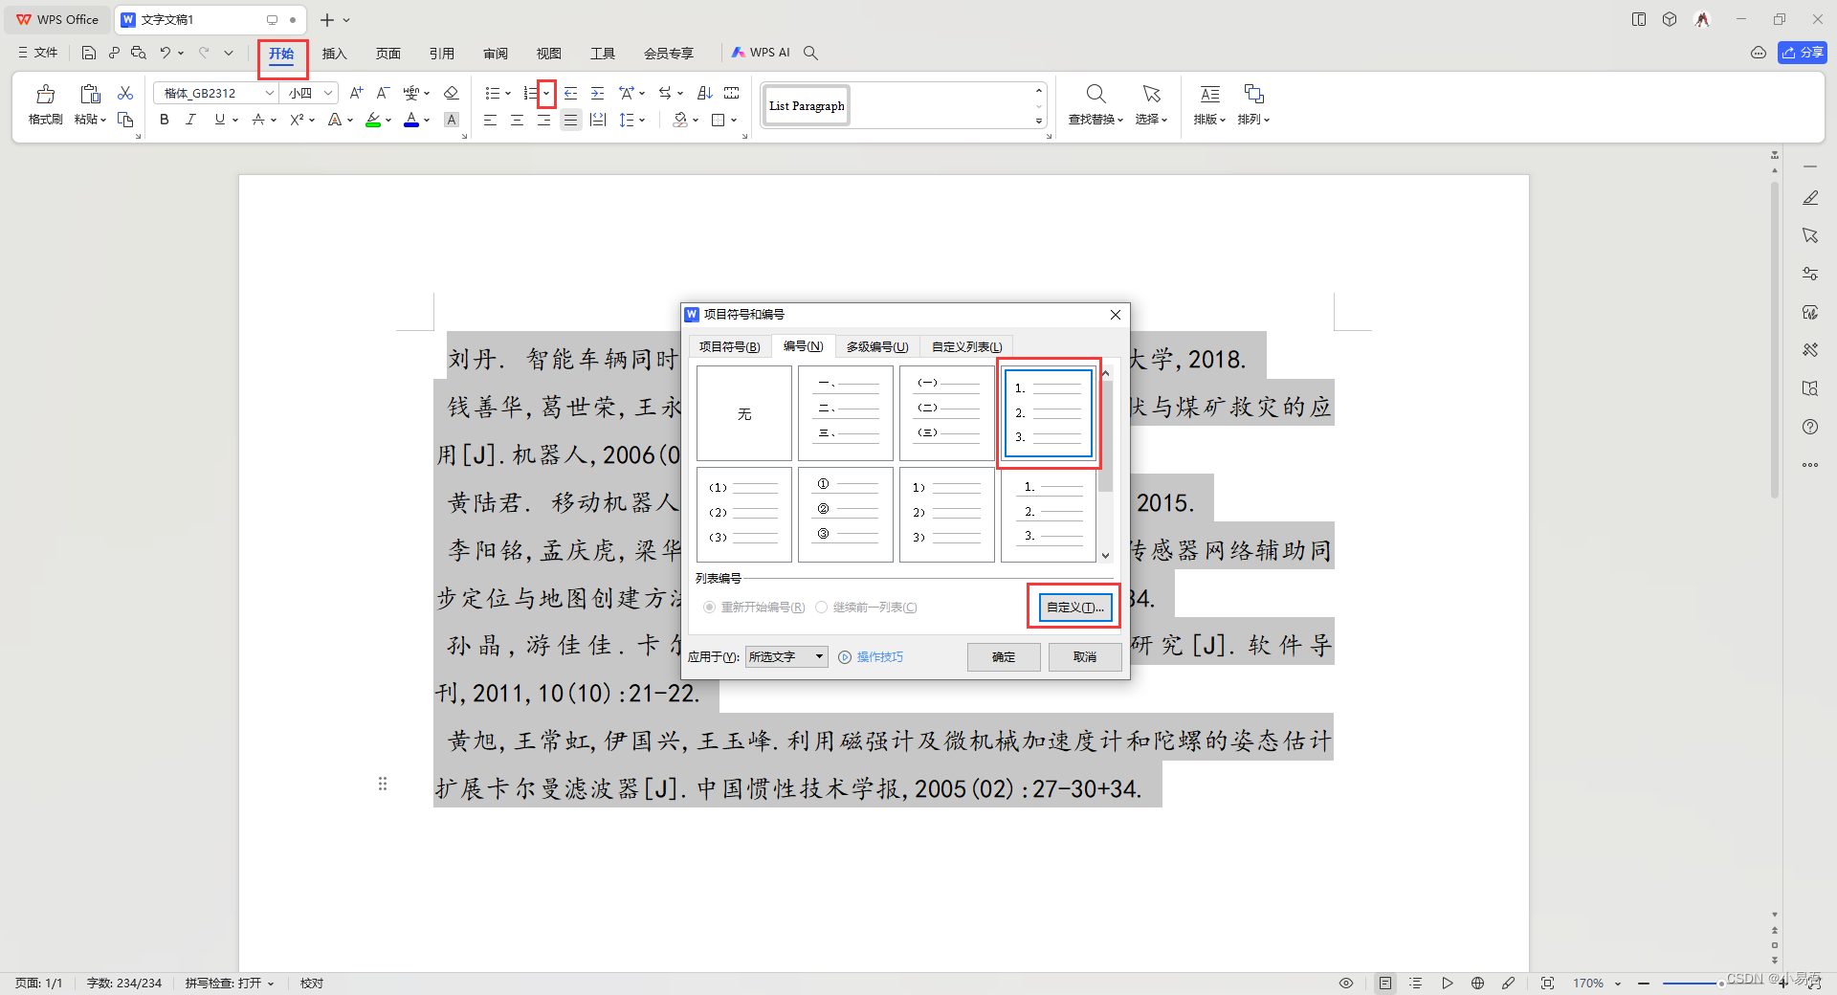Click the decrease indent icon
The image size is (1837, 995).
[x=571, y=93]
